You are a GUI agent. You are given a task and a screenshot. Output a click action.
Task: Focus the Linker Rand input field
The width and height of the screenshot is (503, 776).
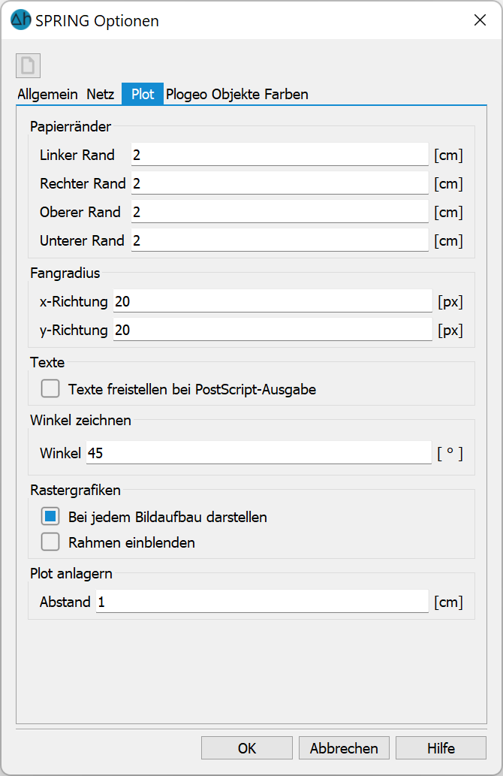point(279,155)
